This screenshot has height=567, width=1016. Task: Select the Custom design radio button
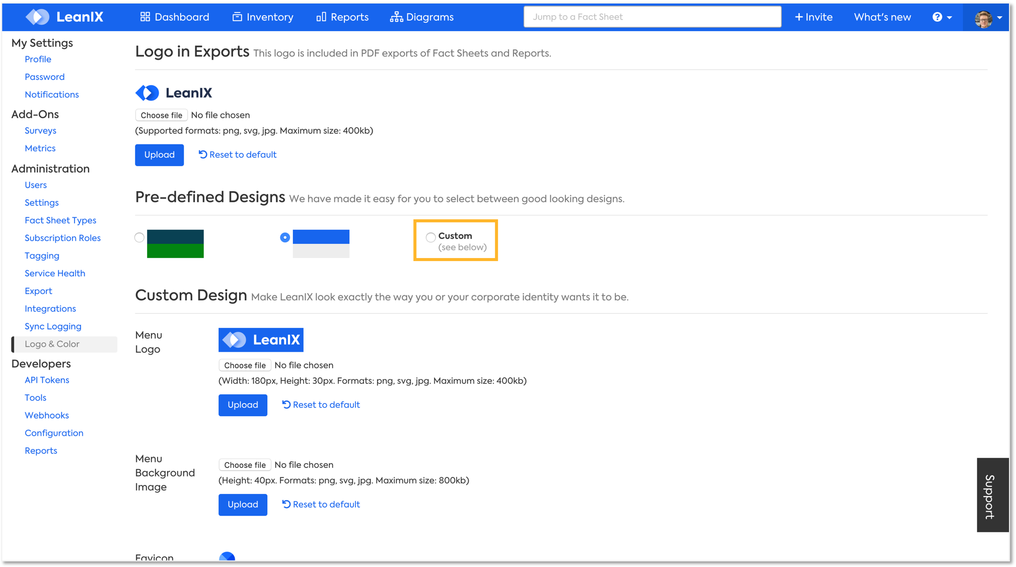coord(430,237)
